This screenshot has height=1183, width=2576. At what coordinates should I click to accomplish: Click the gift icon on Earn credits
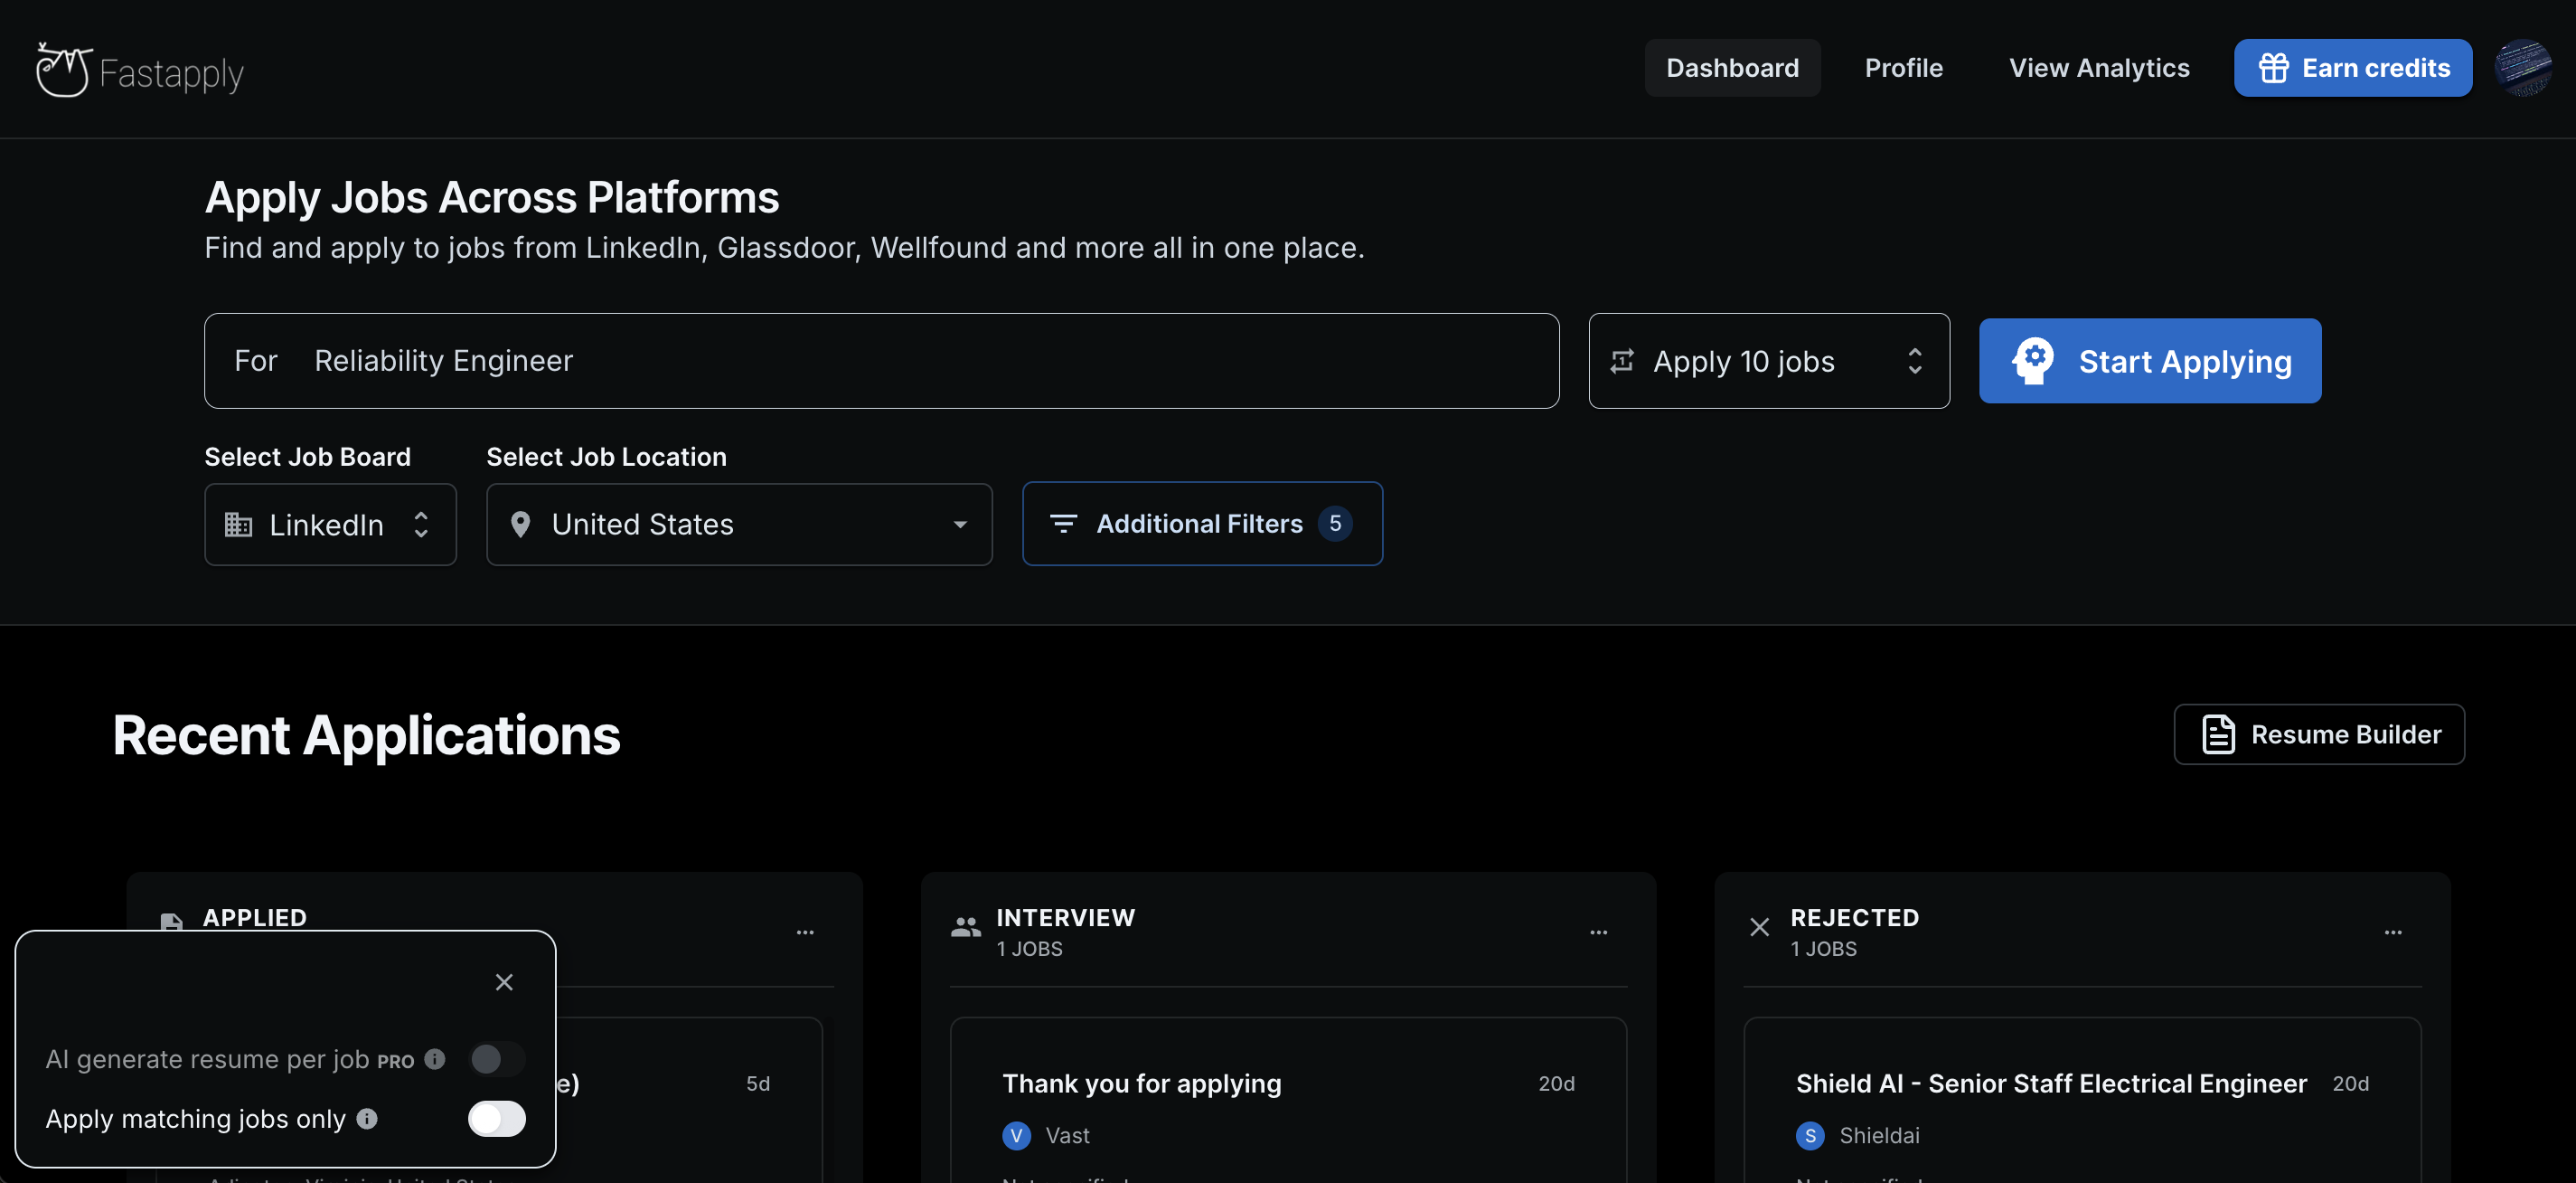tap(2273, 68)
